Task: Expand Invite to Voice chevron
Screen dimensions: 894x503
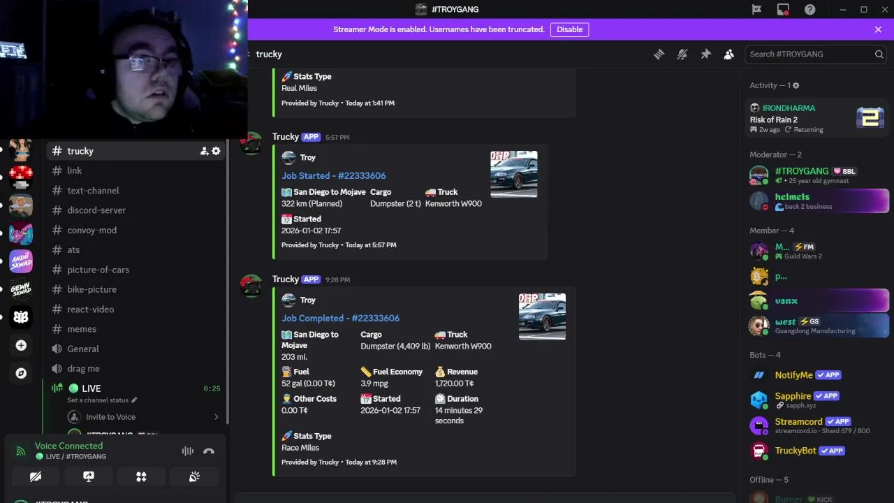Action: tap(216, 417)
